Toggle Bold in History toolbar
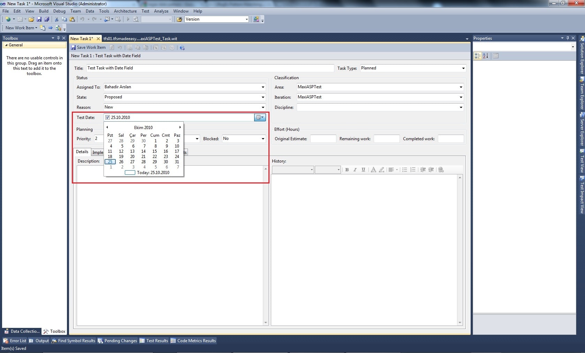The image size is (585, 353). pyautogui.click(x=347, y=170)
